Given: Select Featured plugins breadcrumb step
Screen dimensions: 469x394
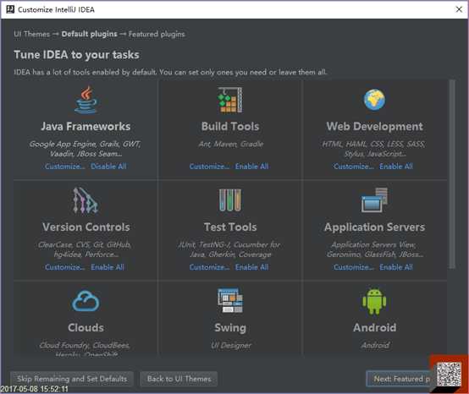Looking at the screenshot, I should (x=157, y=34).
